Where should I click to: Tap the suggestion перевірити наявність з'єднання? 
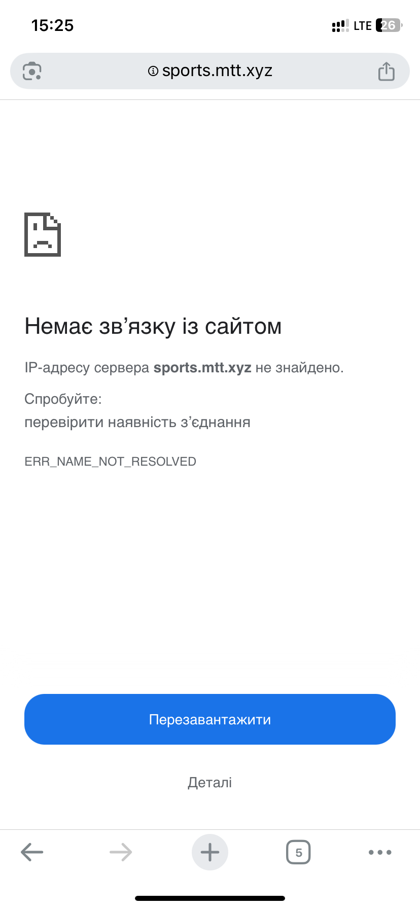(137, 422)
